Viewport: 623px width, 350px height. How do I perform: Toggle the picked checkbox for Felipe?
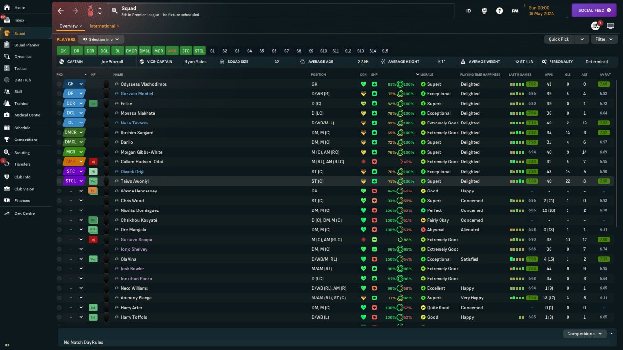(59, 104)
